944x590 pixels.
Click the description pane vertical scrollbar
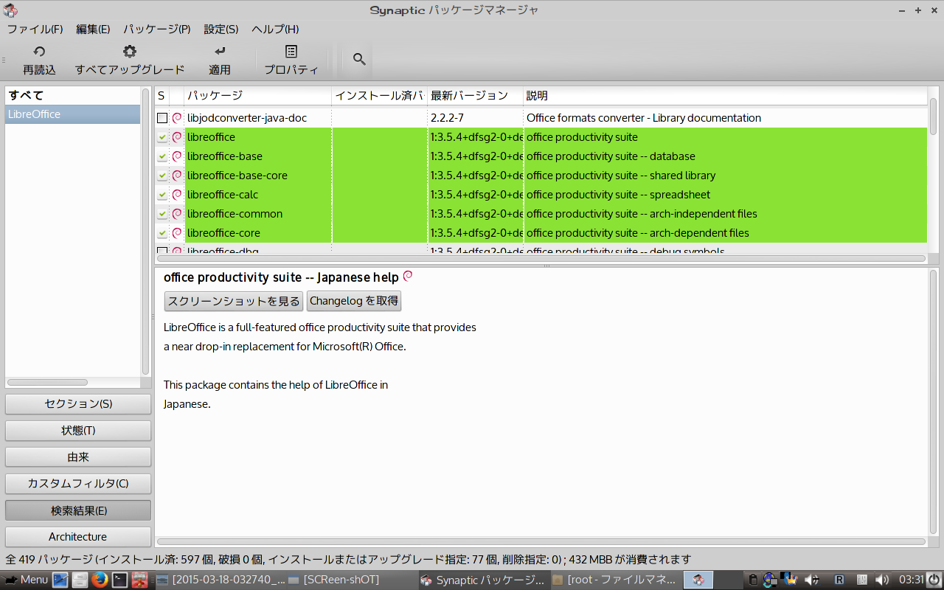click(x=933, y=403)
